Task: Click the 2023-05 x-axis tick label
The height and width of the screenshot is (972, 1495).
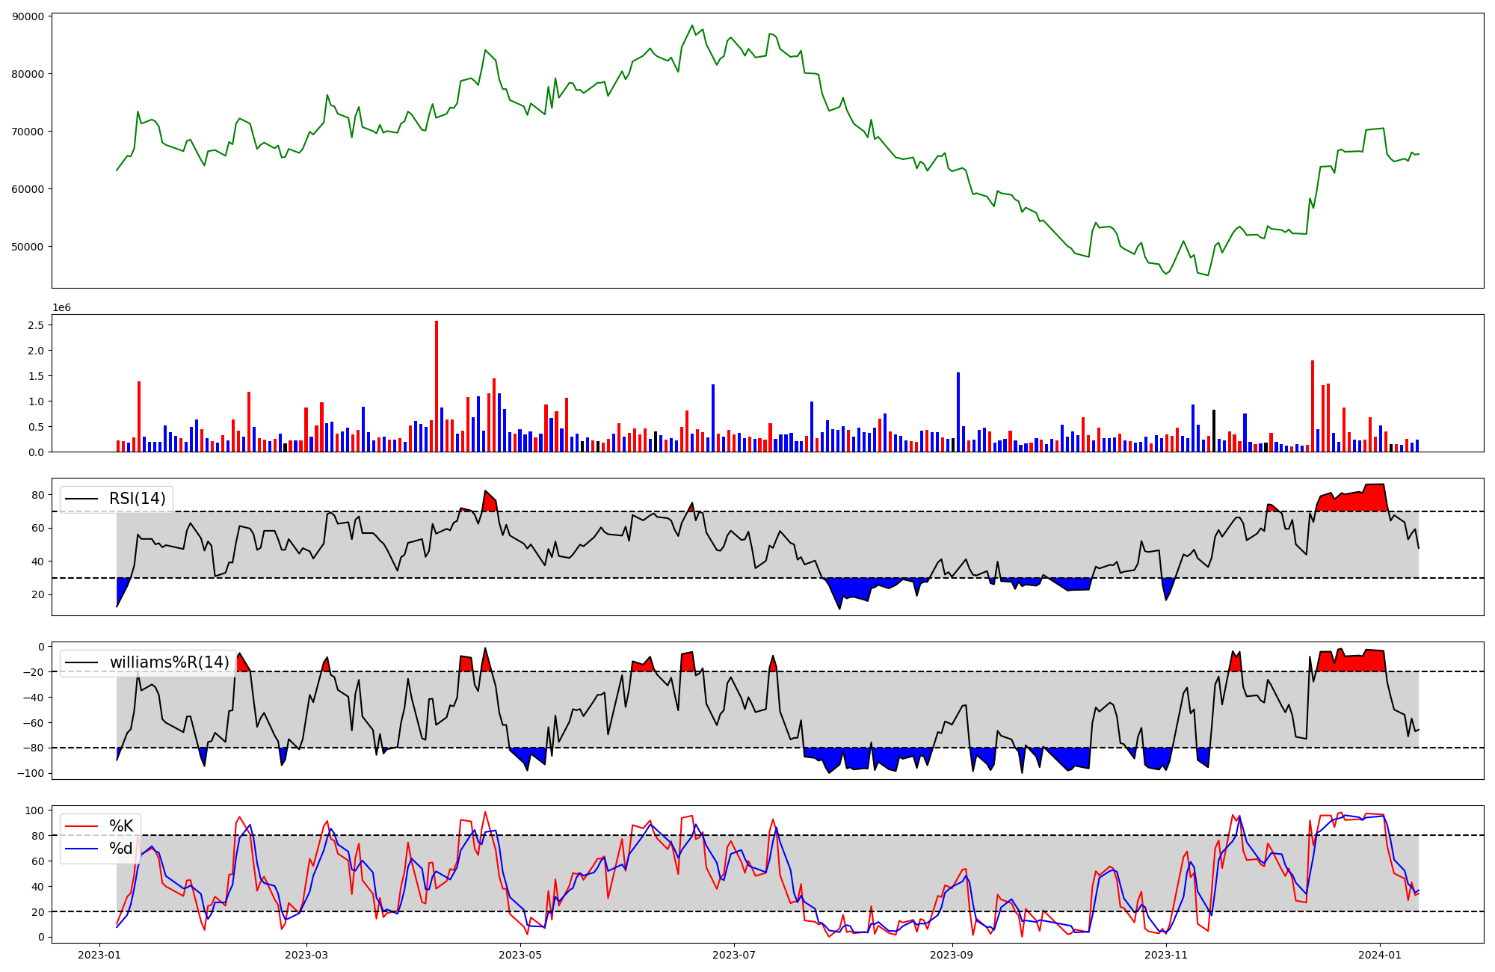Action: click(520, 955)
